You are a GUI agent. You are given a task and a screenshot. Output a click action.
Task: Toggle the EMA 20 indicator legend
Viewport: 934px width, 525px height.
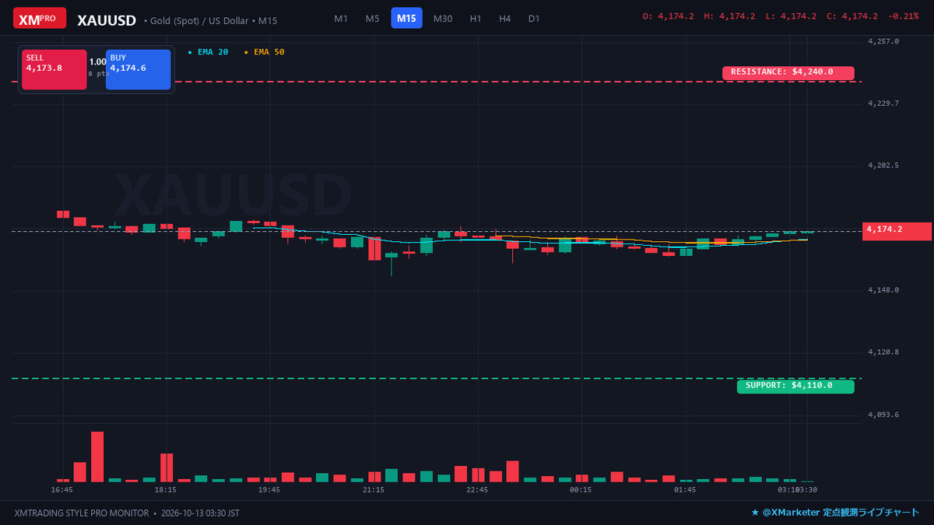(x=209, y=52)
